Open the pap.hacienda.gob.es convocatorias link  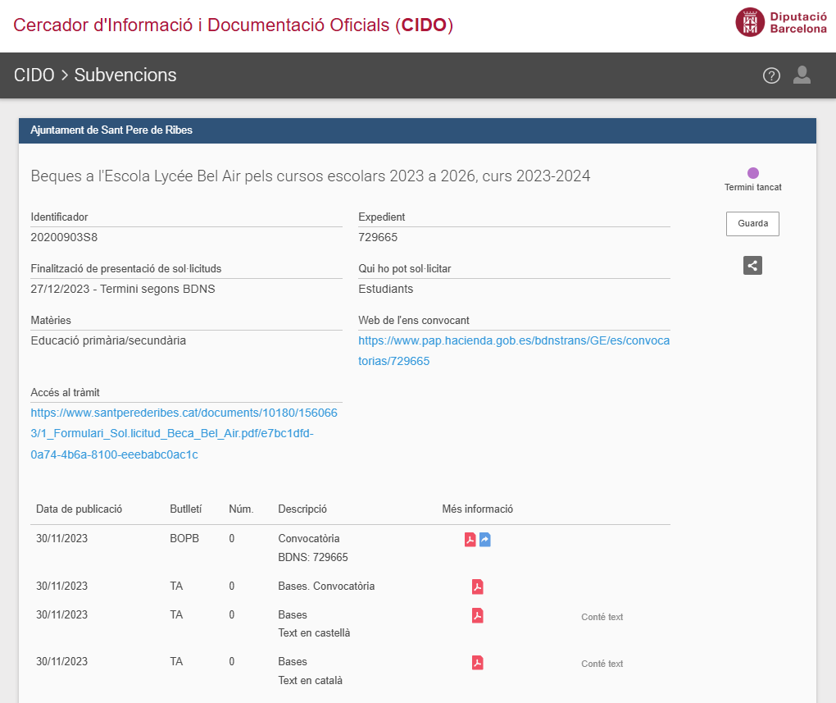(x=513, y=351)
